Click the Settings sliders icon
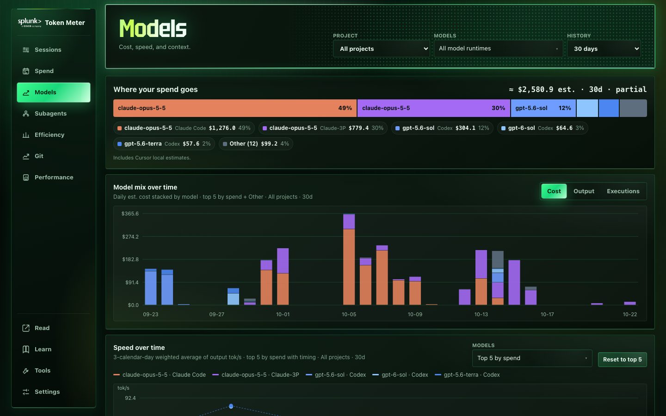 click(x=26, y=392)
